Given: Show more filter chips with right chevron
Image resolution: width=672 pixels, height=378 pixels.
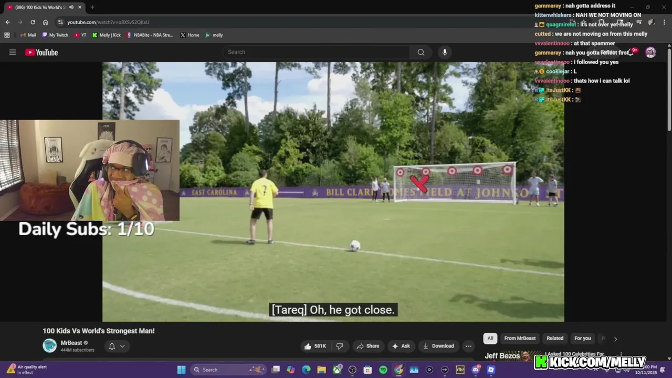Looking at the screenshot, I should (615, 339).
